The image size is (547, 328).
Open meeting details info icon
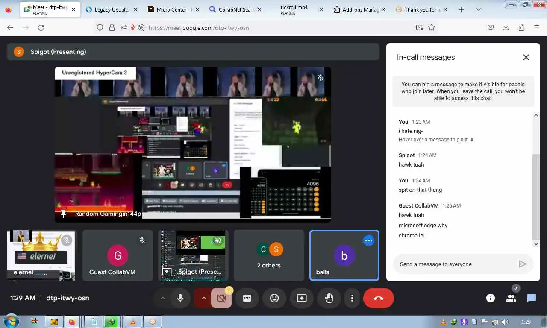pyautogui.click(x=491, y=298)
